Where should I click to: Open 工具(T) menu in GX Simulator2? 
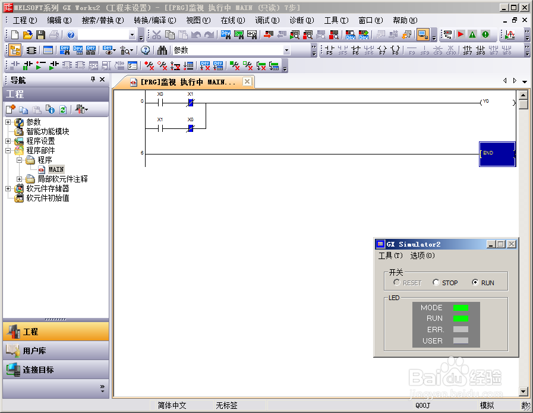tap(390, 256)
